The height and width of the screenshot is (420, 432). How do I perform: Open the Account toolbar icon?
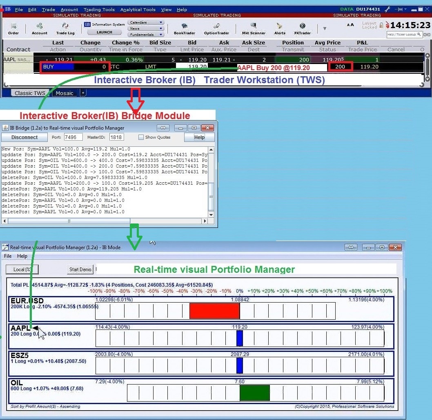click(x=39, y=29)
